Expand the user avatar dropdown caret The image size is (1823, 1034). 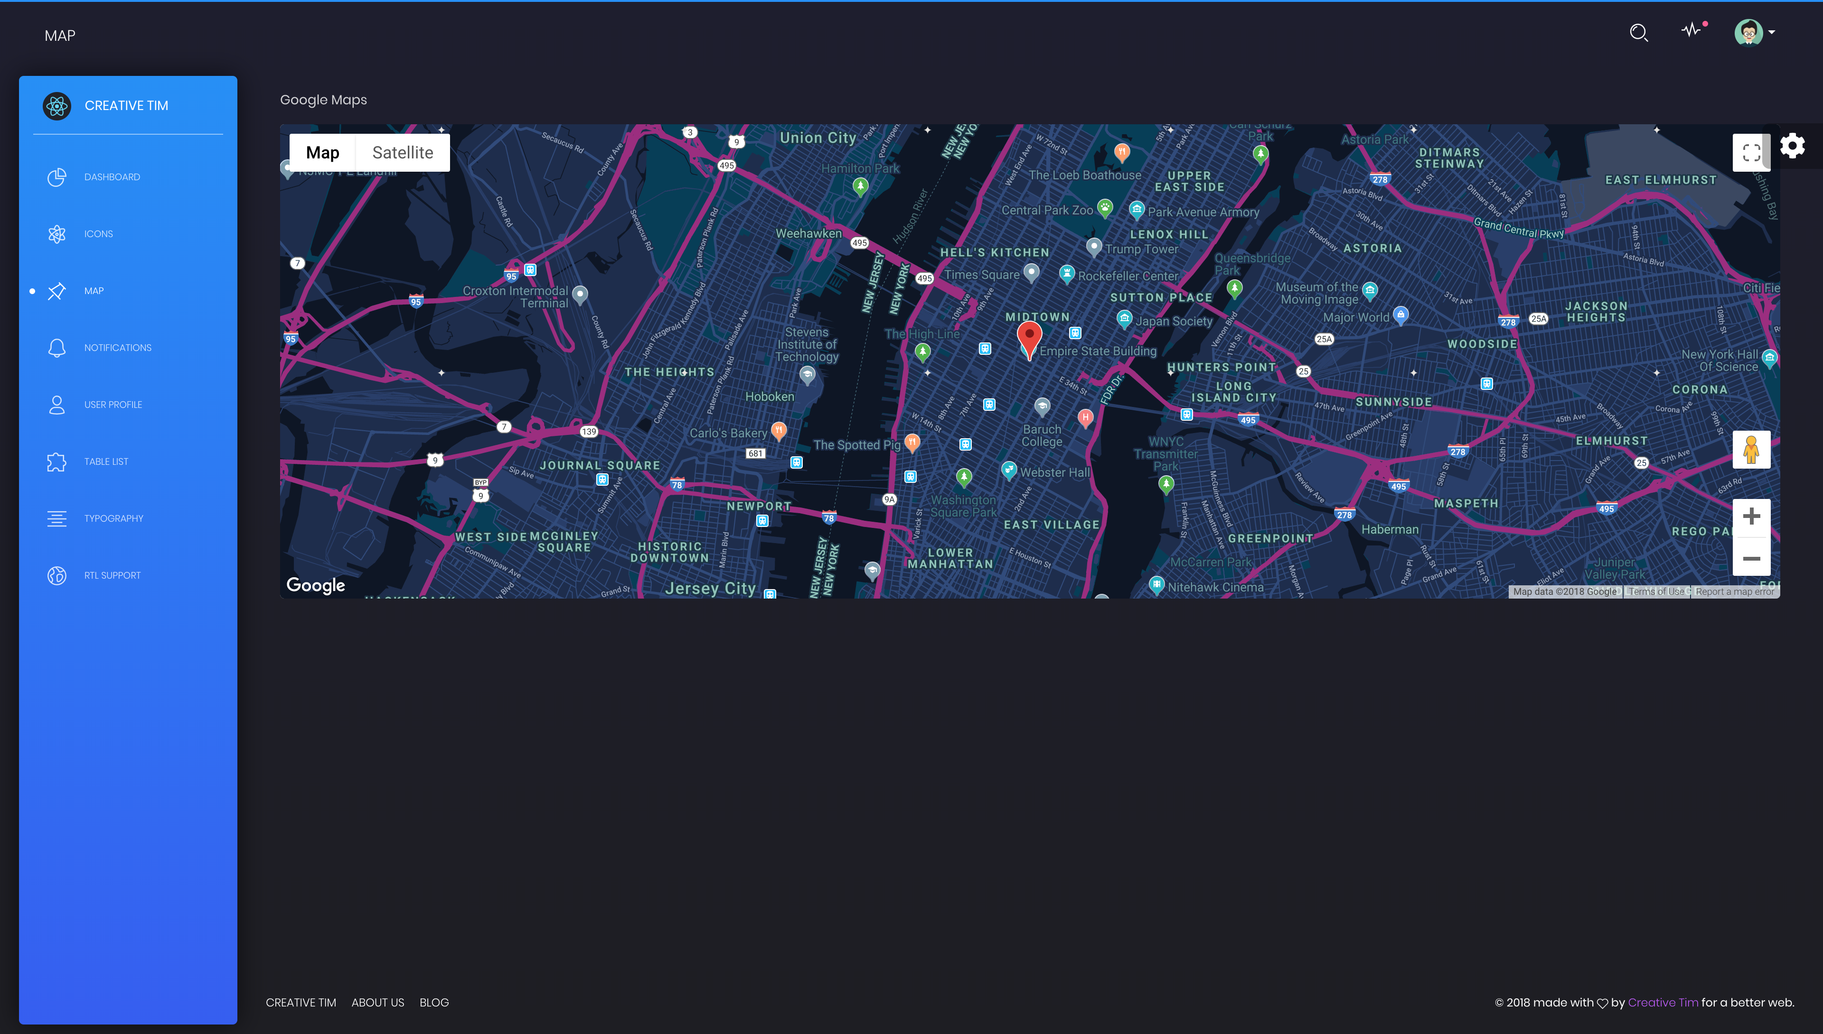tap(1772, 33)
